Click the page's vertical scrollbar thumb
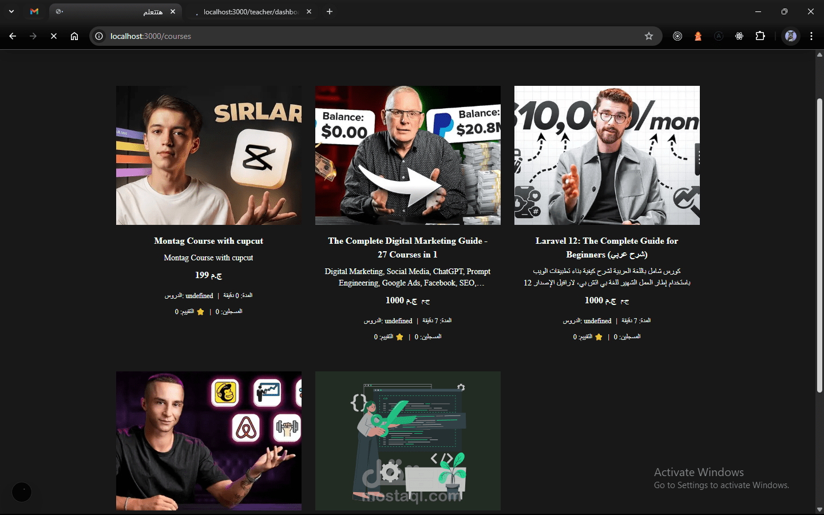 pos(819,246)
